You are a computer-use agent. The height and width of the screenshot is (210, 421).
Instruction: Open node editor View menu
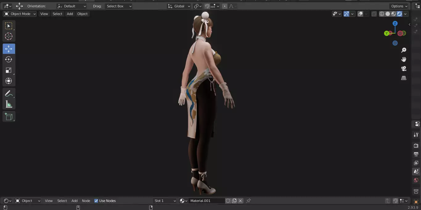49,201
